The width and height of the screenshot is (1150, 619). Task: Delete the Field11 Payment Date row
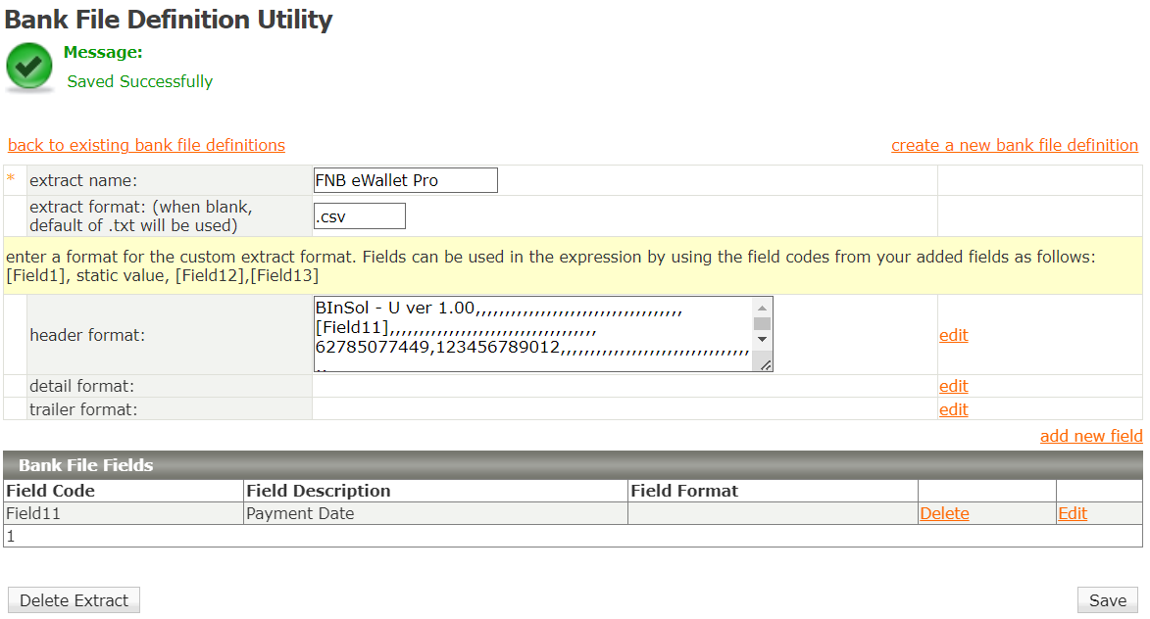(943, 513)
